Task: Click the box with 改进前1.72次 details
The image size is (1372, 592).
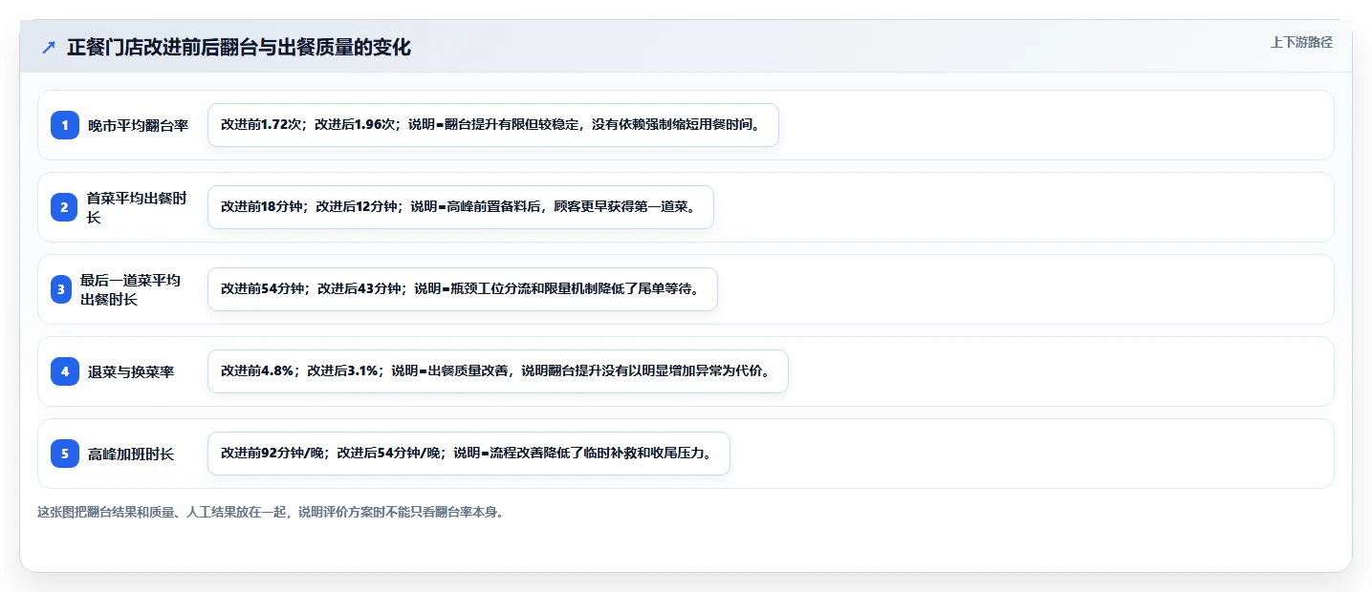Action: tap(493, 125)
